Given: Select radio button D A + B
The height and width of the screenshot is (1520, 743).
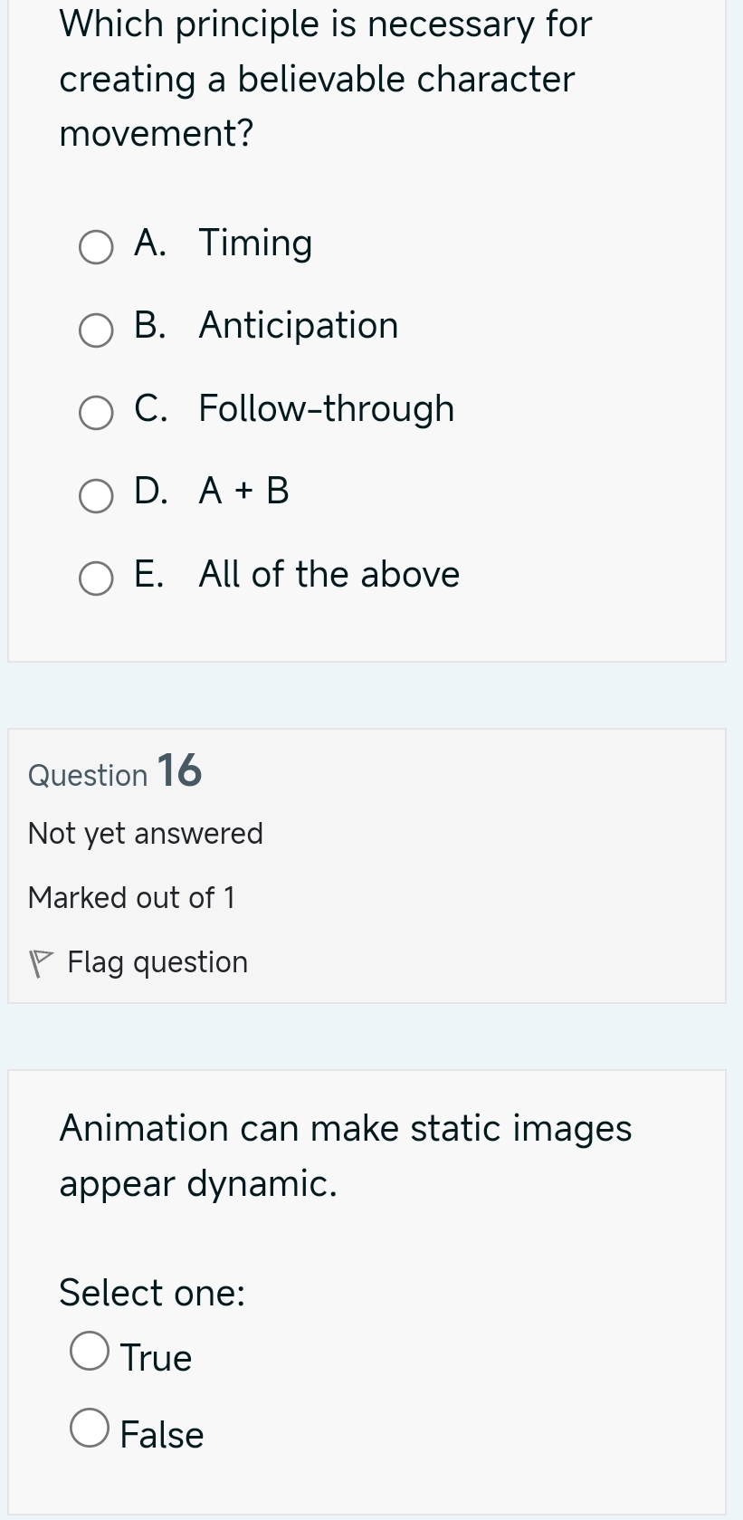Looking at the screenshot, I should coord(96,495).
